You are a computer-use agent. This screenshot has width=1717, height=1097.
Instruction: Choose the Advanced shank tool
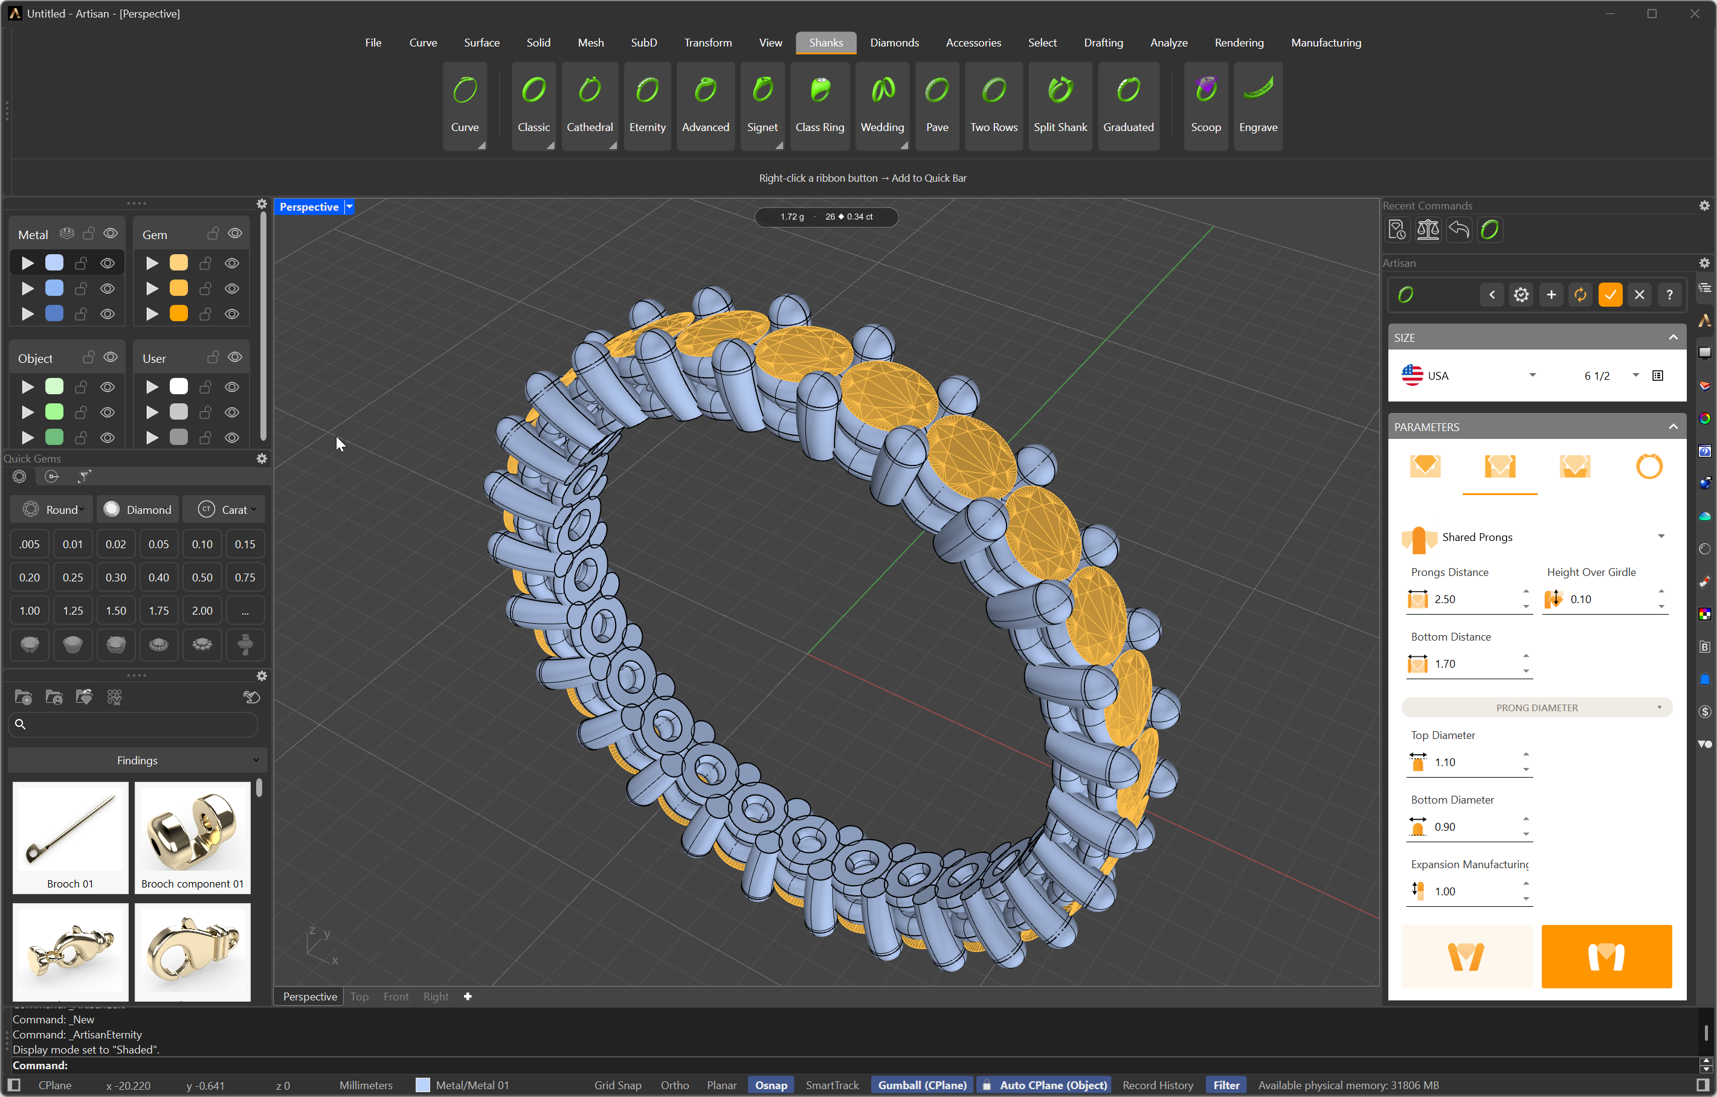pos(705,106)
